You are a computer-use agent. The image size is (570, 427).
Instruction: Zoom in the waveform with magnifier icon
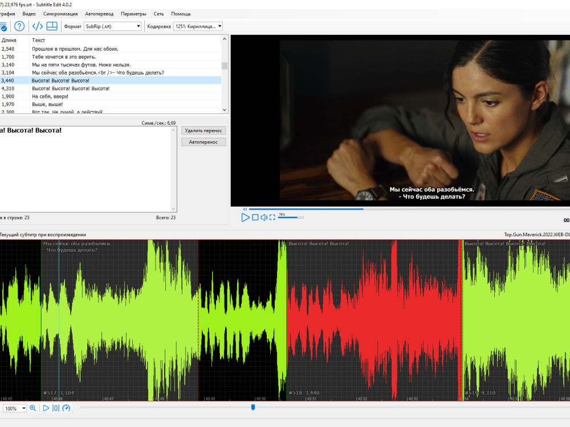33,408
